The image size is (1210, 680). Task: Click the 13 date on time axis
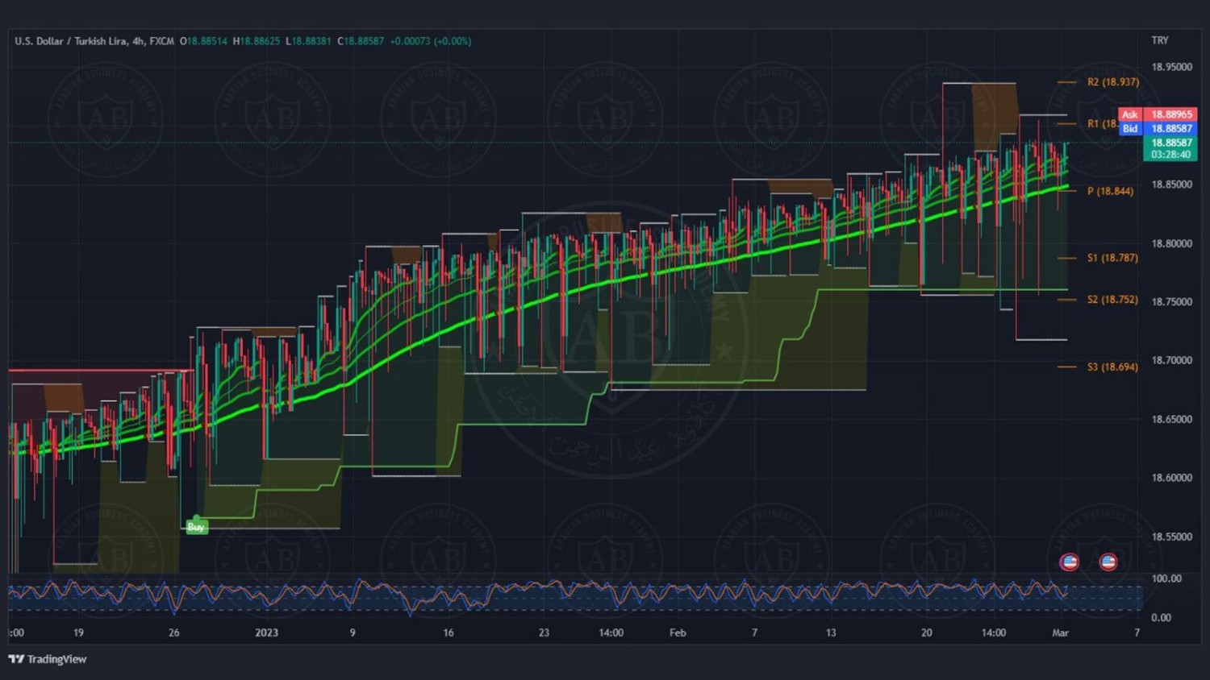tap(831, 632)
